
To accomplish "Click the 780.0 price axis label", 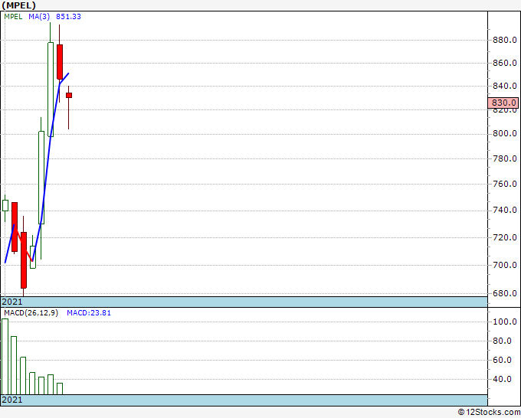I will [x=505, y=158].
